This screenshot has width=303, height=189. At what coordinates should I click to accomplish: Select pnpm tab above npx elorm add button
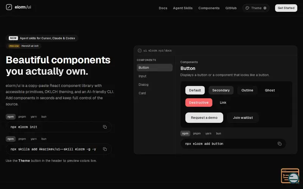click(197, 133)
